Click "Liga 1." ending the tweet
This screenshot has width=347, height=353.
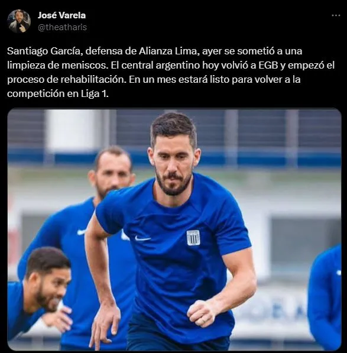(x=95, y=93)
